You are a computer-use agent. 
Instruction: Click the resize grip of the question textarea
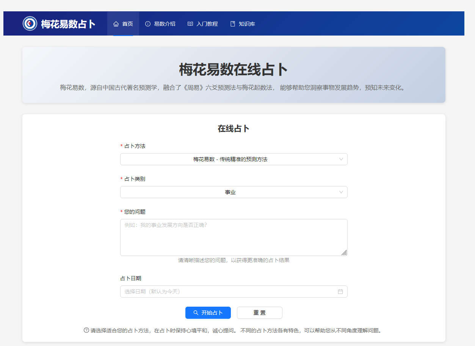click(344, 253)
